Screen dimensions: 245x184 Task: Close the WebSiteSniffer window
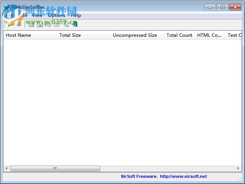(235, 7)
